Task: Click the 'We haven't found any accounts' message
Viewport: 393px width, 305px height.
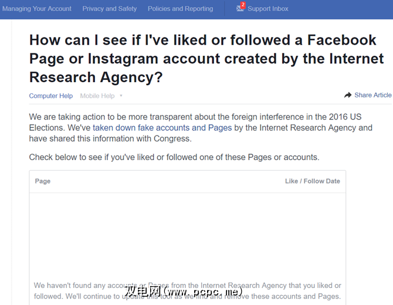Action: [x=188, y=286]
